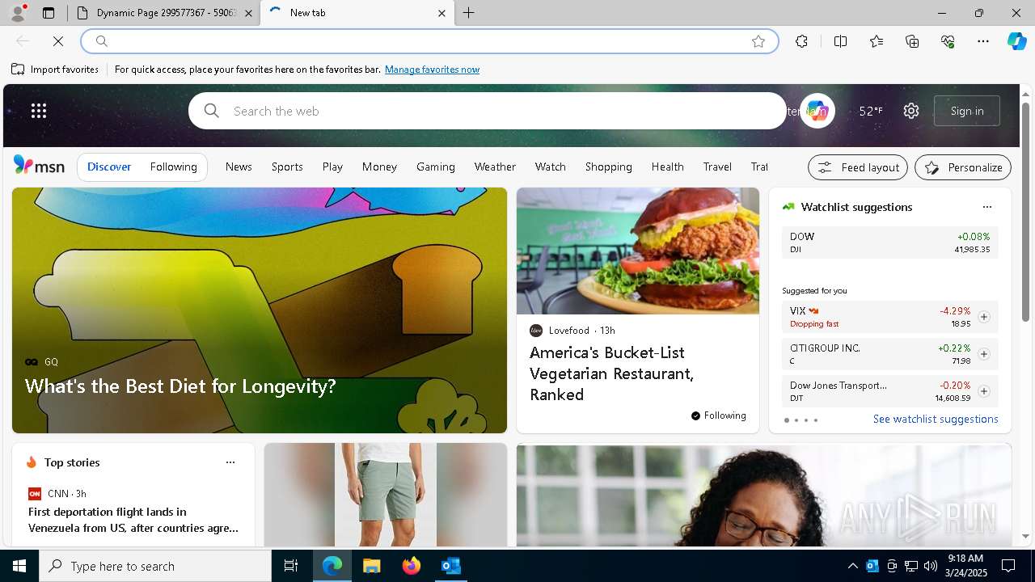Viewport: 1035px width, 582px height.
Task: Click Import favorites
Action: tap(55, 70)
